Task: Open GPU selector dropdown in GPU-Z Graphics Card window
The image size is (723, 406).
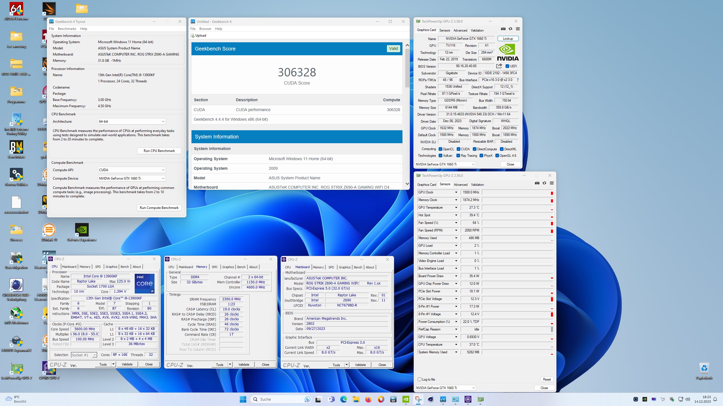Action: [445, 164]
